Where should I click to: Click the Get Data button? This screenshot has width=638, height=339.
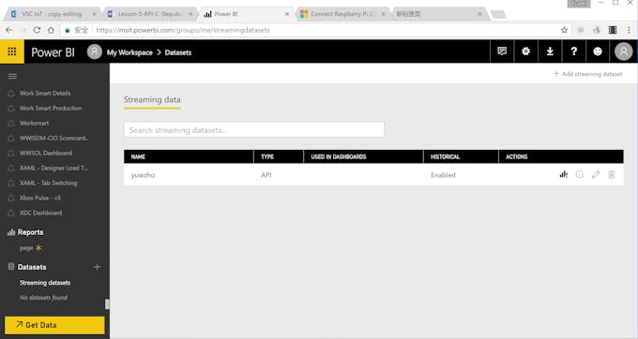click(x=54, y=325)
